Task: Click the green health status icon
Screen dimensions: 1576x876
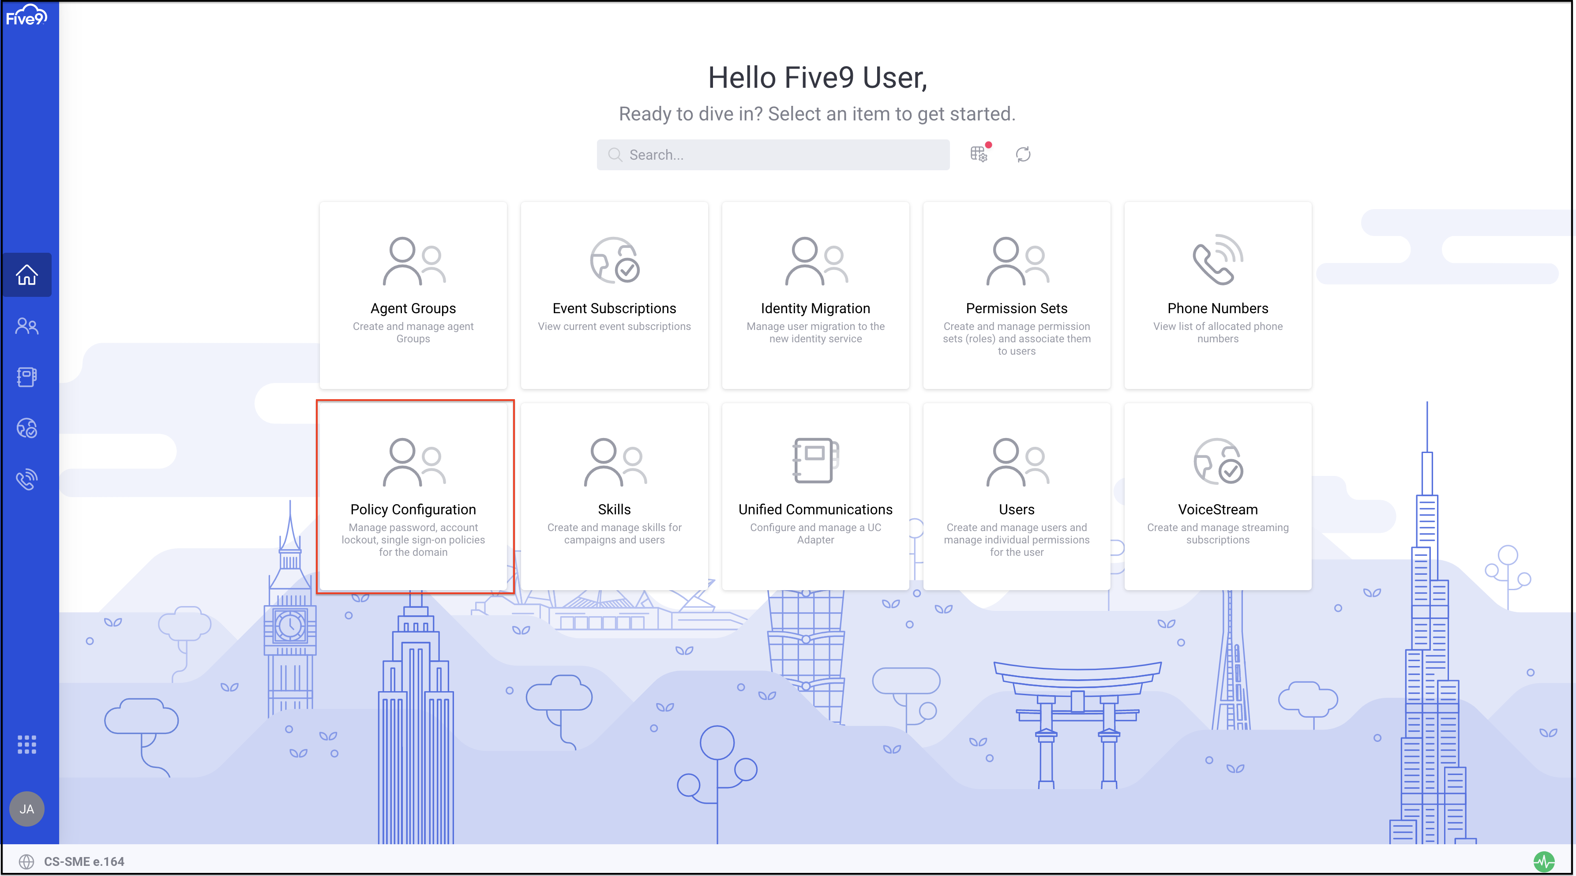Action: [x=1544, y=861]
